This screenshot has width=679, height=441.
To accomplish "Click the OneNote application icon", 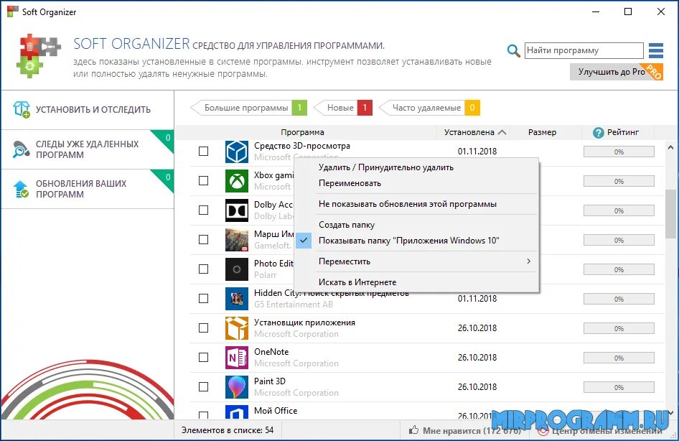I will pos(237,358).
